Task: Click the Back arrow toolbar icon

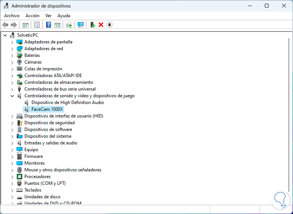Action: [x=5, y=25]
